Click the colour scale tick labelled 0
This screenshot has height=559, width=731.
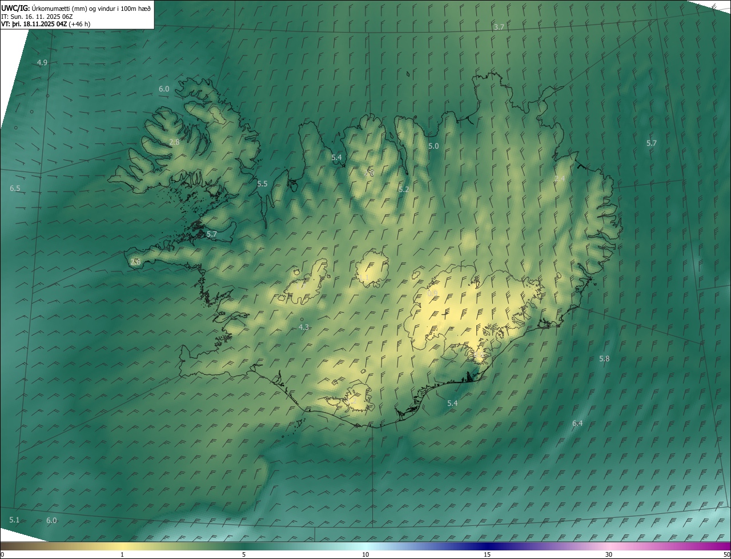coord(2,554)
